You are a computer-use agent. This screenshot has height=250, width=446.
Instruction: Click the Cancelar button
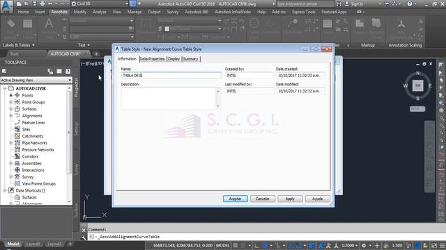tap(262, 199)
